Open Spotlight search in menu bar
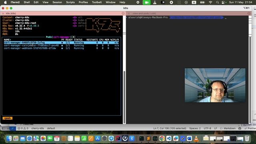The width and height of the screenshot is (256, 144). point(217,2)
